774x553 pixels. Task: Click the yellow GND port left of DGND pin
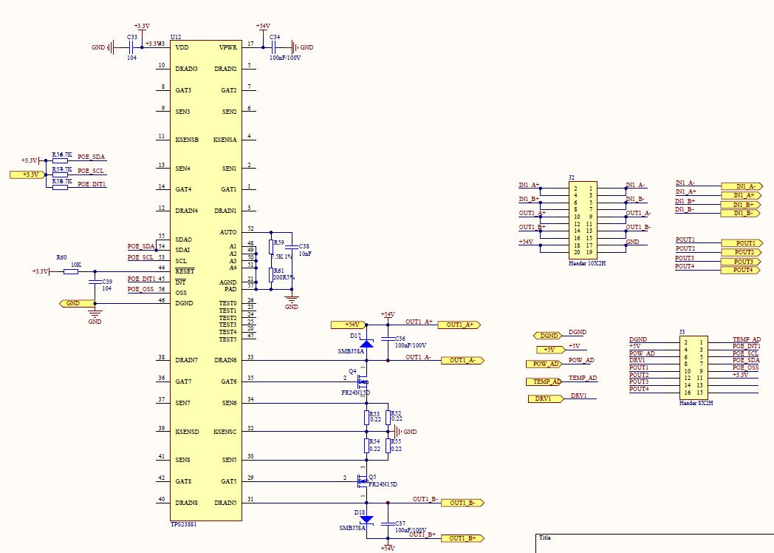coord(75,303)
